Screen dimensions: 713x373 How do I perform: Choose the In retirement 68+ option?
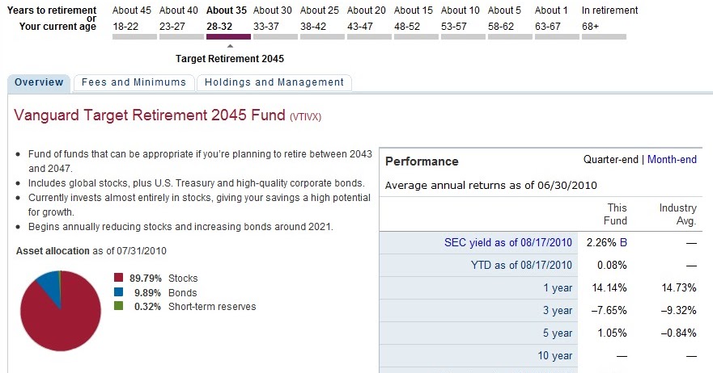pos(609,21)
